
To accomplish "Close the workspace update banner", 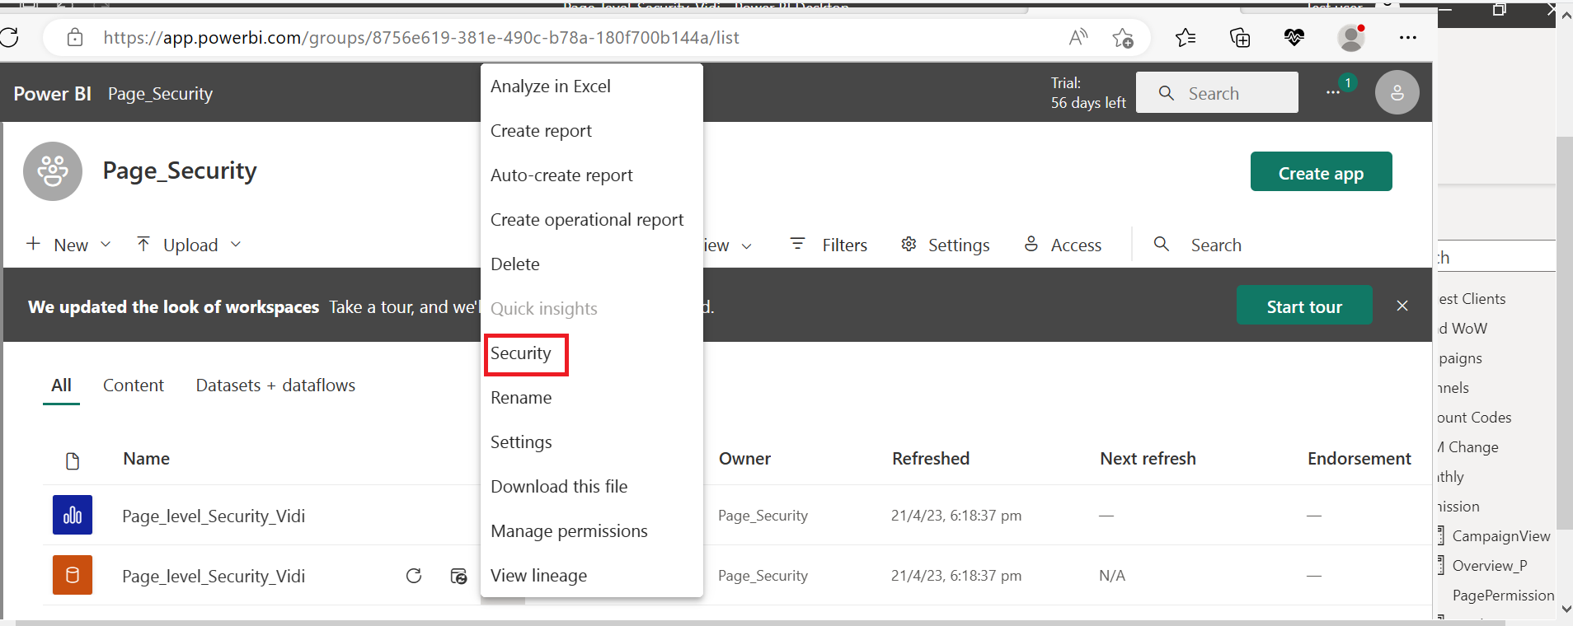I will point(1402,306).
